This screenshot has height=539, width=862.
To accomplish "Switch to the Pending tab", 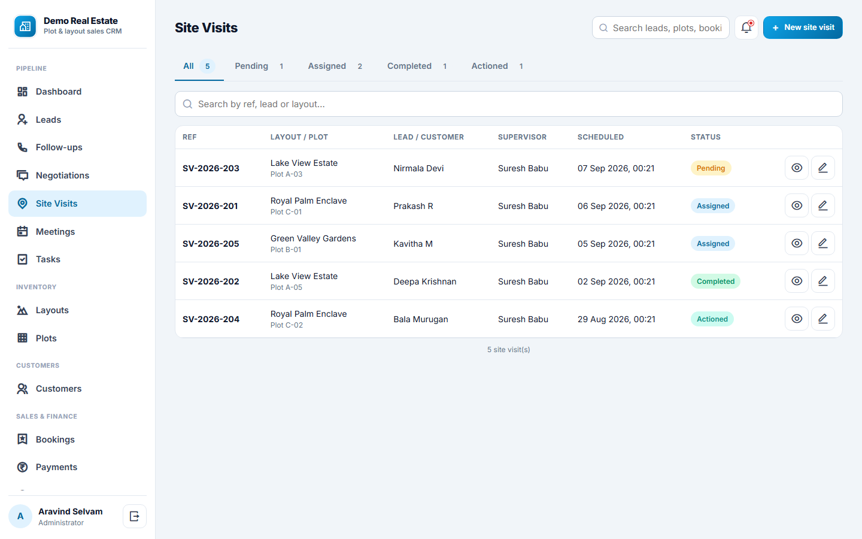I will pos(259,66).
